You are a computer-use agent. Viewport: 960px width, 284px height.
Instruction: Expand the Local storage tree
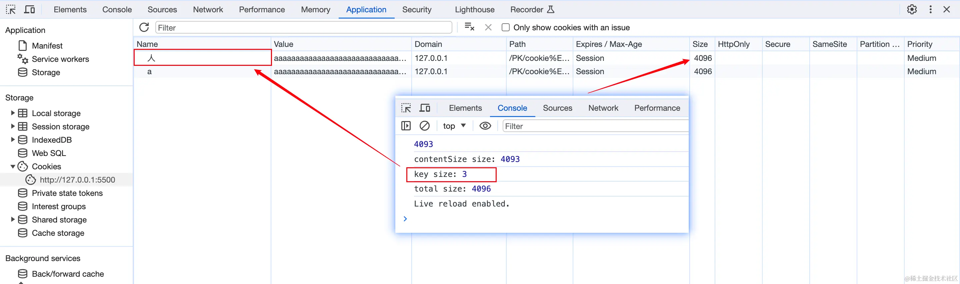click(13, 113)
